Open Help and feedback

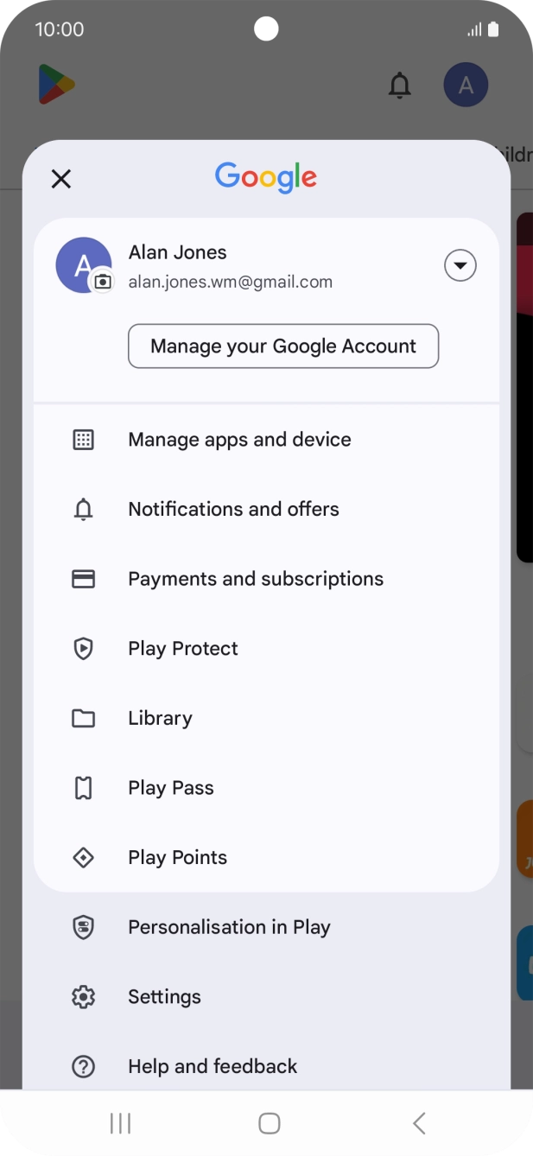click(x=213, y=1067)
